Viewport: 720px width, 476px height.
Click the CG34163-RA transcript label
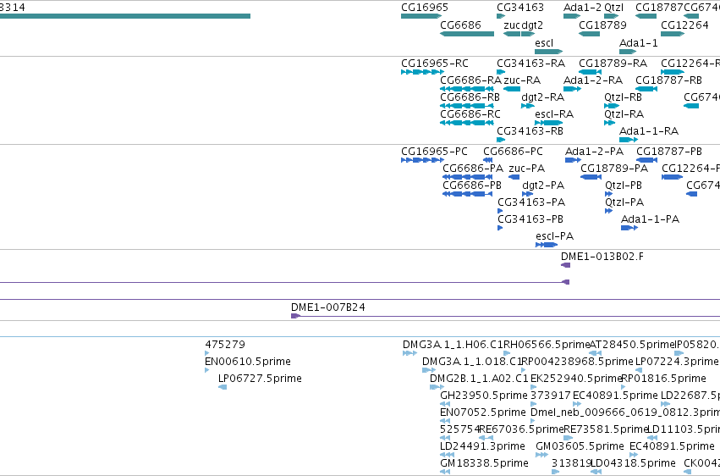click(x=530, y=64)
